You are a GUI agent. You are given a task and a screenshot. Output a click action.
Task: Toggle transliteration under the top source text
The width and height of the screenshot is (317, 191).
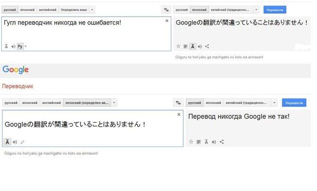click(x=6, y=46)
